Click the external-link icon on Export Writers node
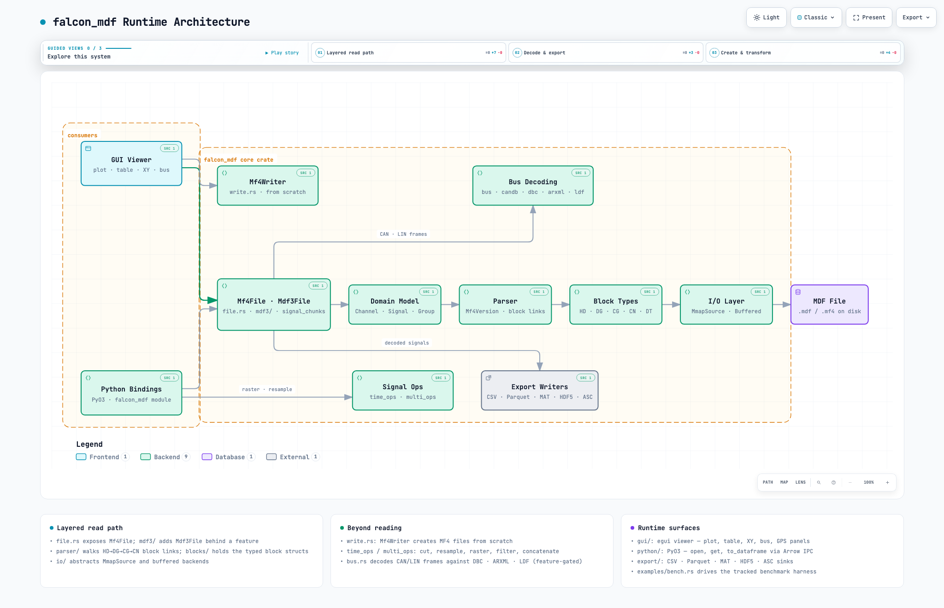 coord(489,378)
